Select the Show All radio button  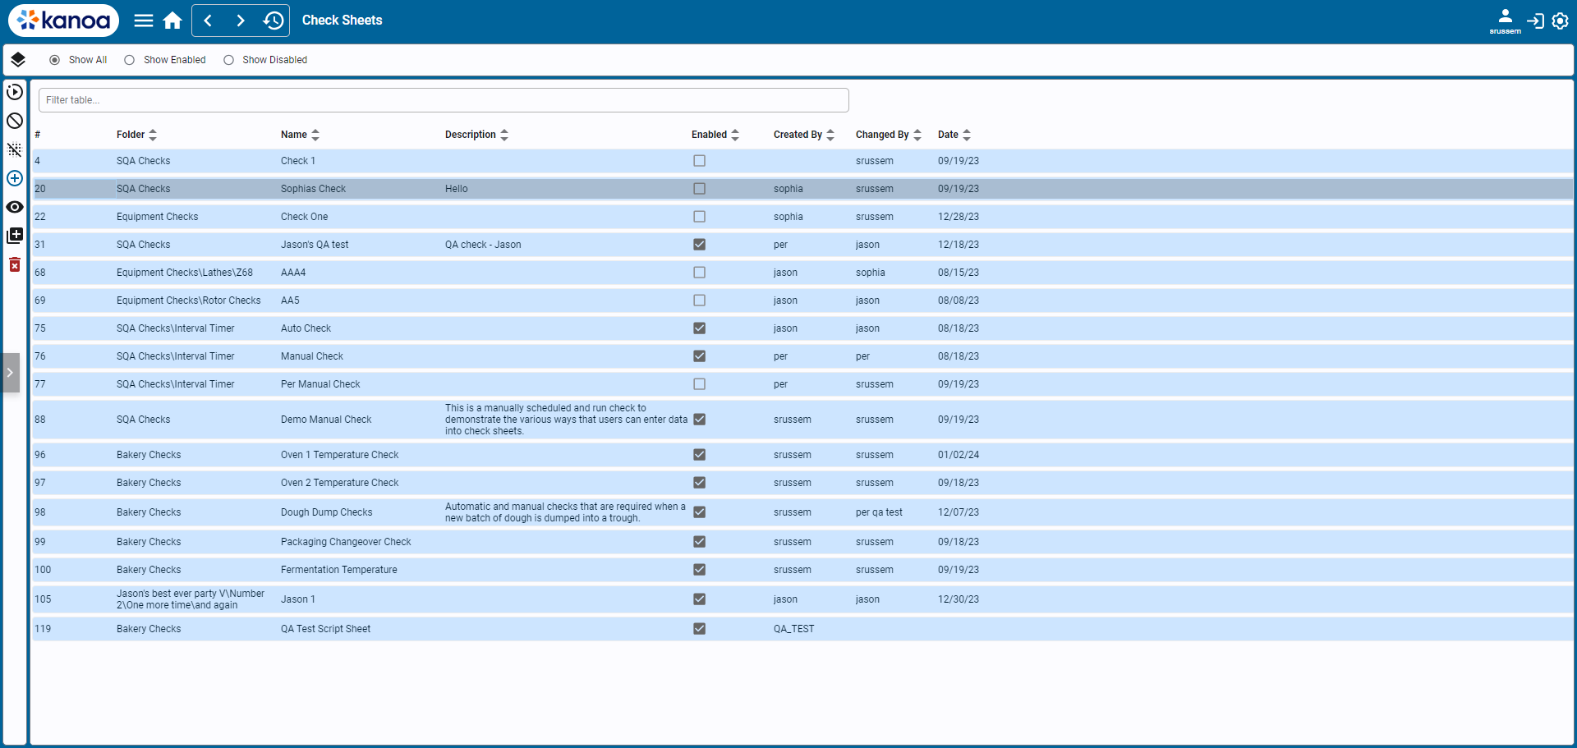pyautogui.click(x=55, y=60)
